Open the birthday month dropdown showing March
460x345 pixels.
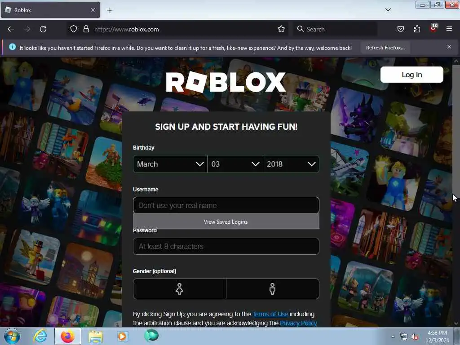(170, 164)
